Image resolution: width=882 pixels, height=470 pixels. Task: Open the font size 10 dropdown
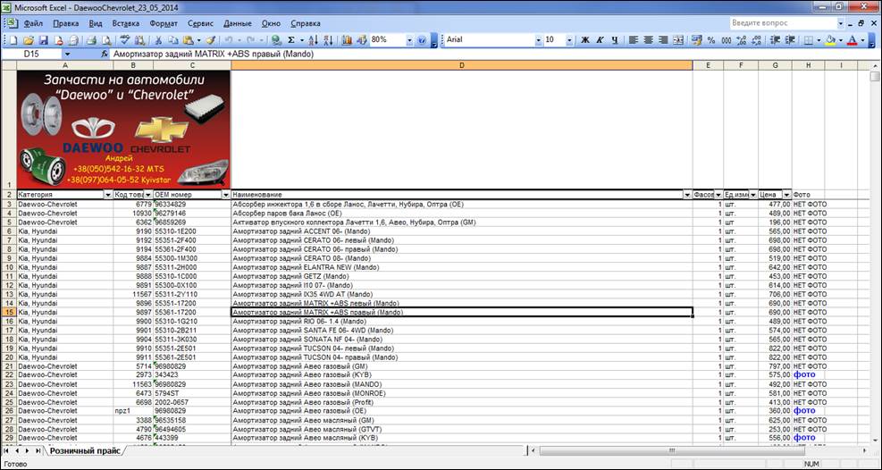(x=569, y=40)
